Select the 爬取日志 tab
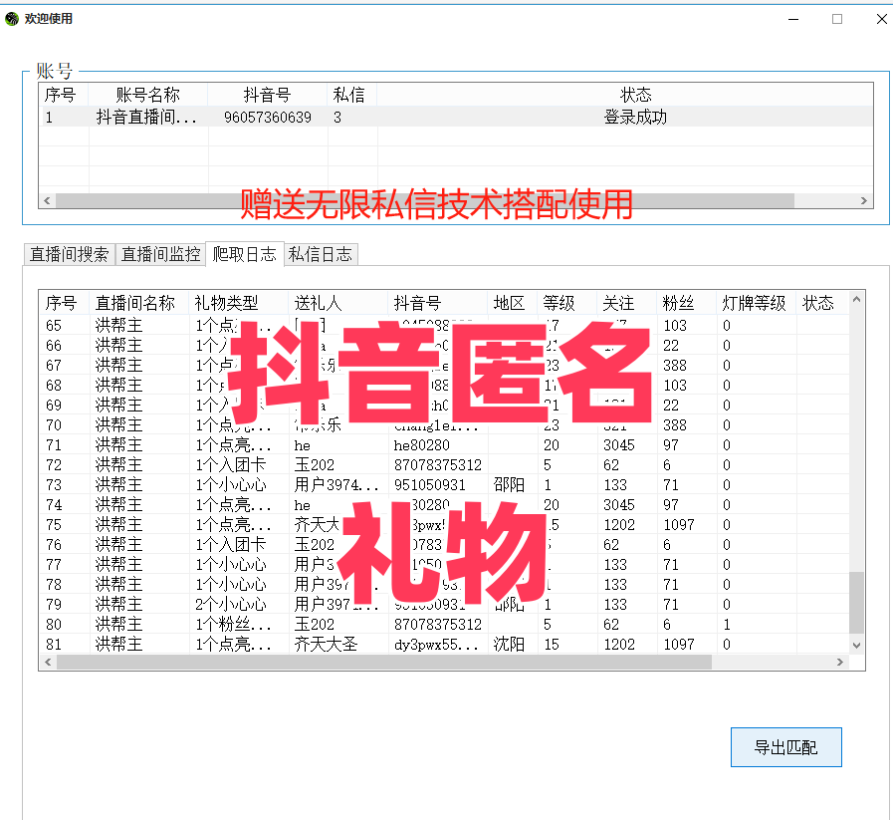The image size is (893, 820). pyautogui.click(x=244, y=254)
